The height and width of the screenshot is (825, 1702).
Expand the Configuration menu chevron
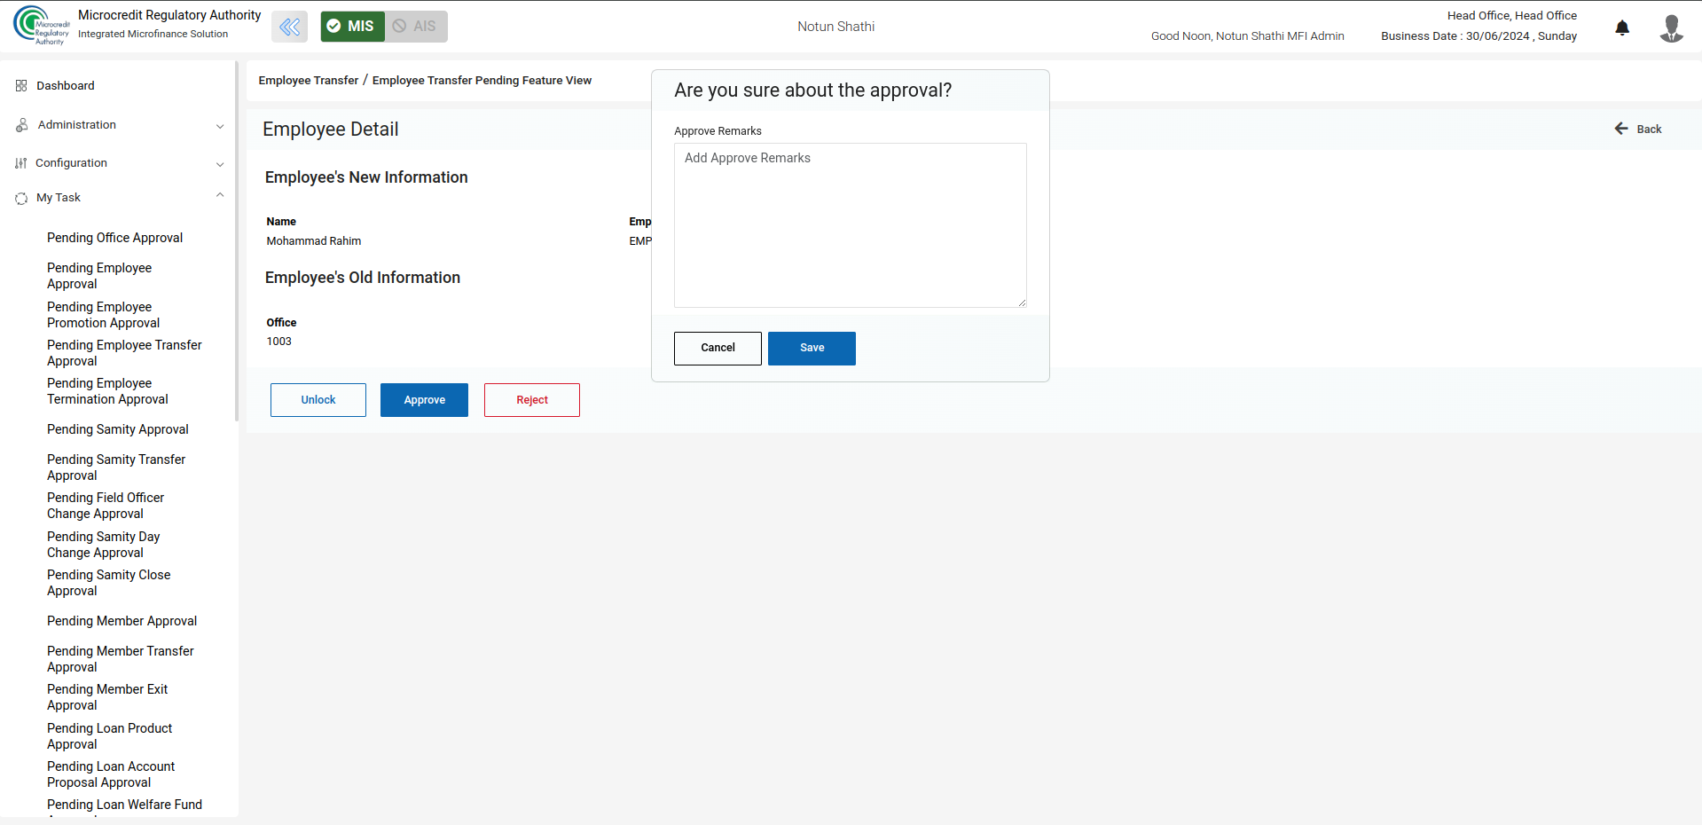220,164
